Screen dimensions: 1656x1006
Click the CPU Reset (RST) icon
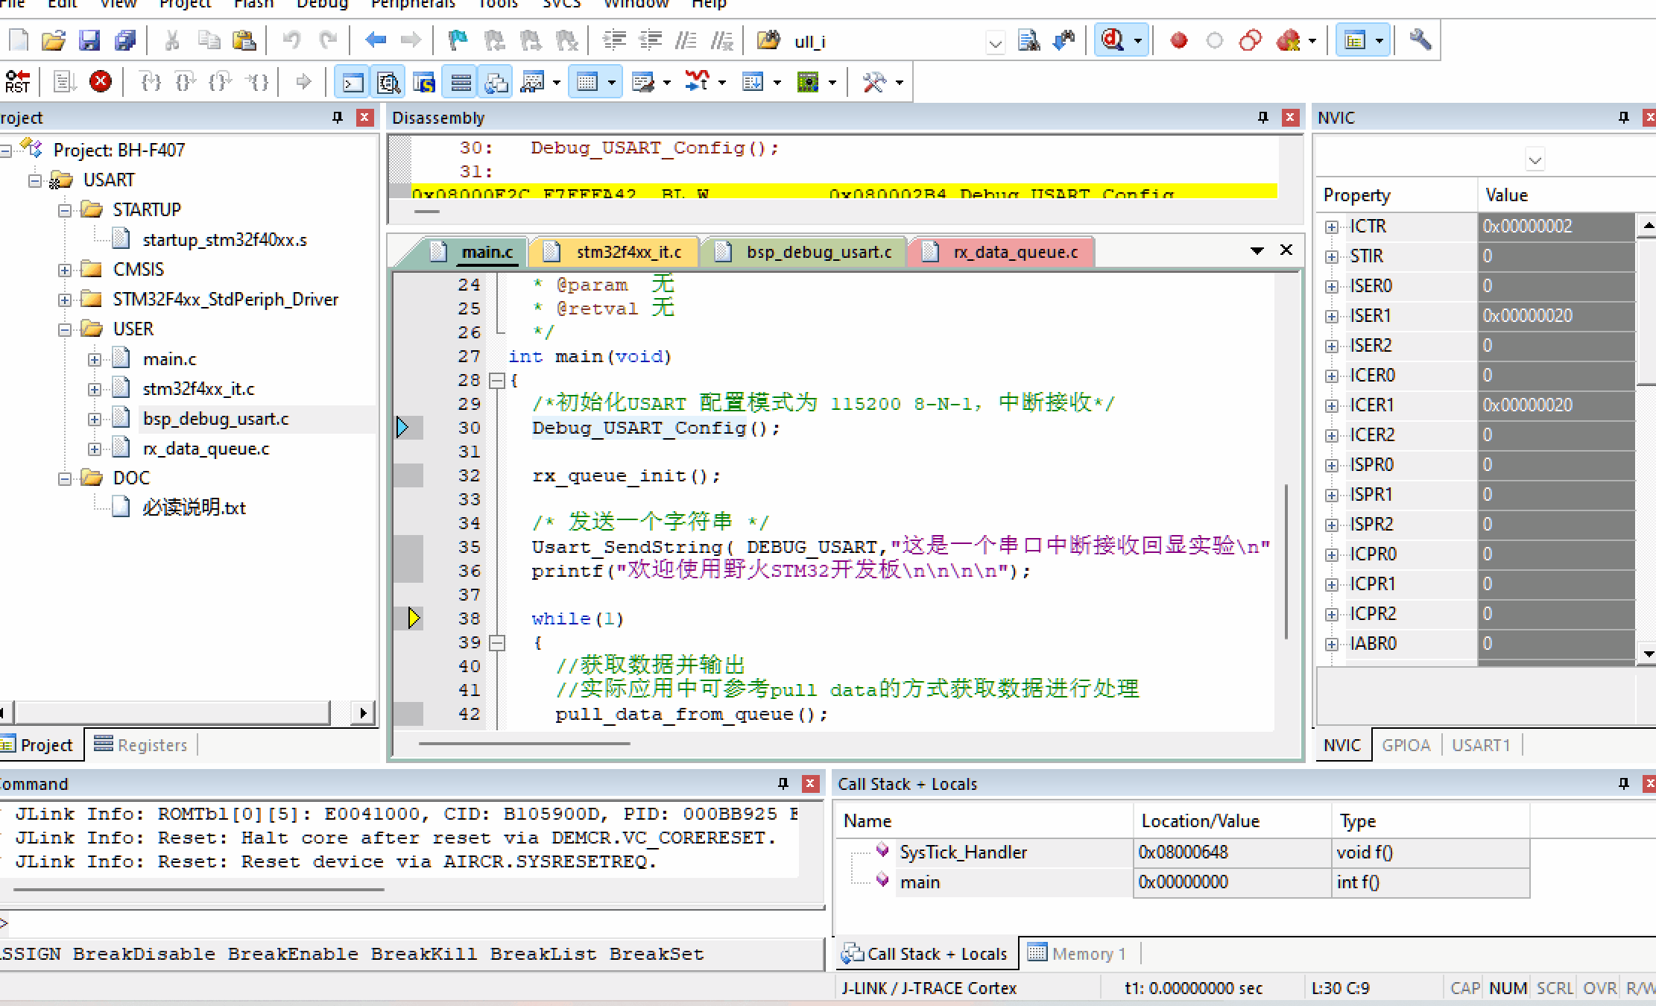pos(17,81)
